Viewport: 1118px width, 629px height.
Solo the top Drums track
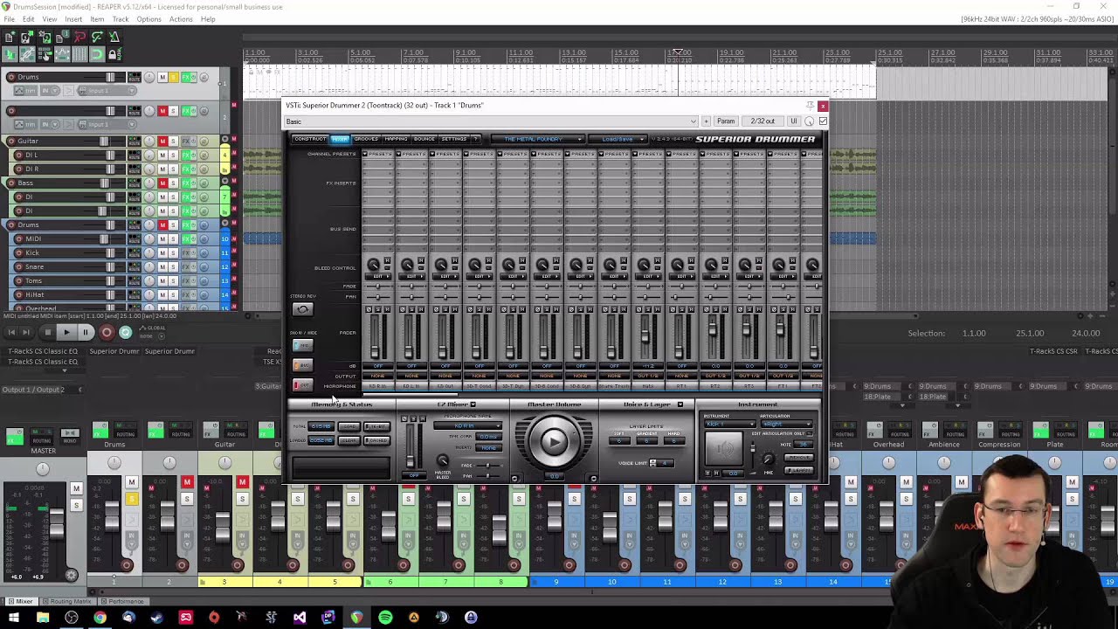point(173,78)
